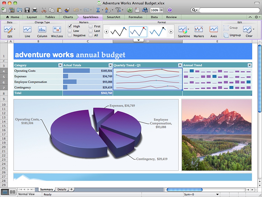262x197 pixels.
Task: Click the AutoSum toolbar icon
Action: point(98,10)
